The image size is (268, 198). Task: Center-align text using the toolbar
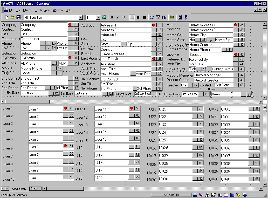138,17
